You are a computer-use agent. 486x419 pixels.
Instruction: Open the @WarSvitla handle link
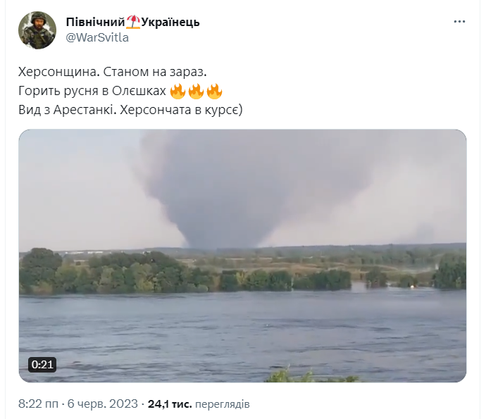click(97, 37)
